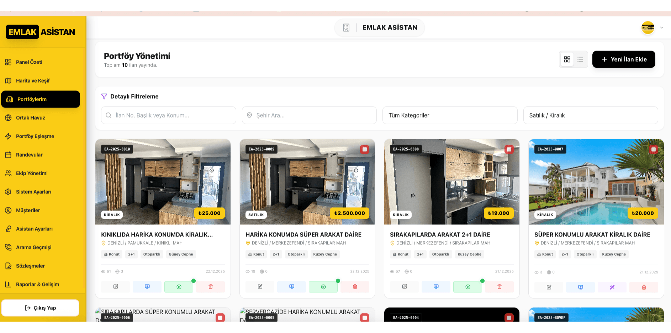
Task: Click green play icon on EA-2025-0008 card
Action: click(x=467, y=287)
